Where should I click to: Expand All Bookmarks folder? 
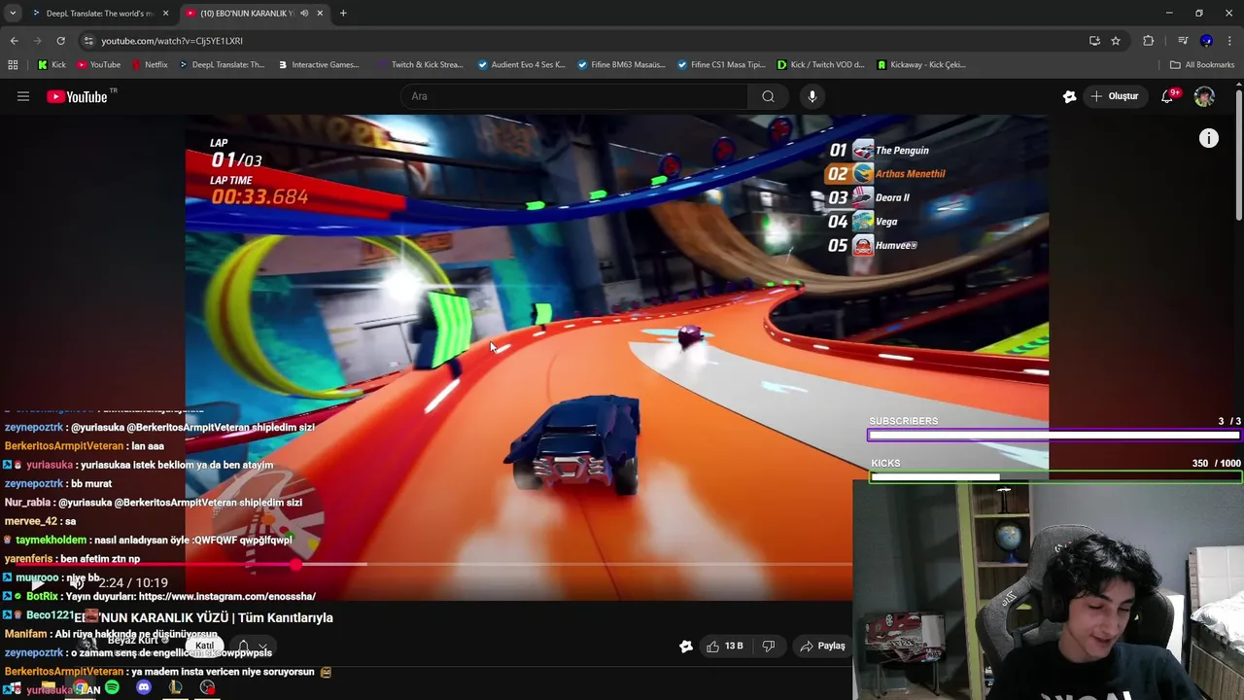pyautogui.click(x=1202, y=65)
